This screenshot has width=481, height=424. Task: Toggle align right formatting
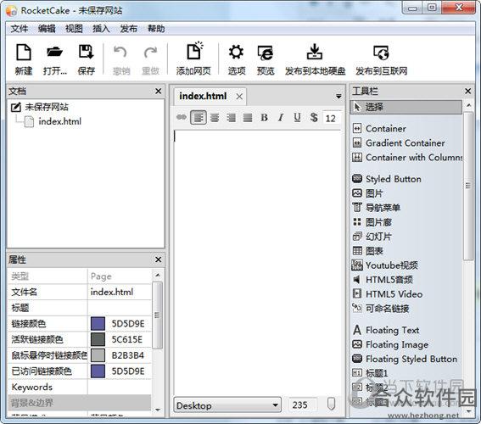click(x=231, y=117)
